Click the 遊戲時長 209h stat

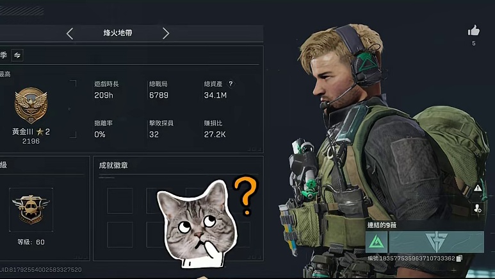(x=106, y=90)
